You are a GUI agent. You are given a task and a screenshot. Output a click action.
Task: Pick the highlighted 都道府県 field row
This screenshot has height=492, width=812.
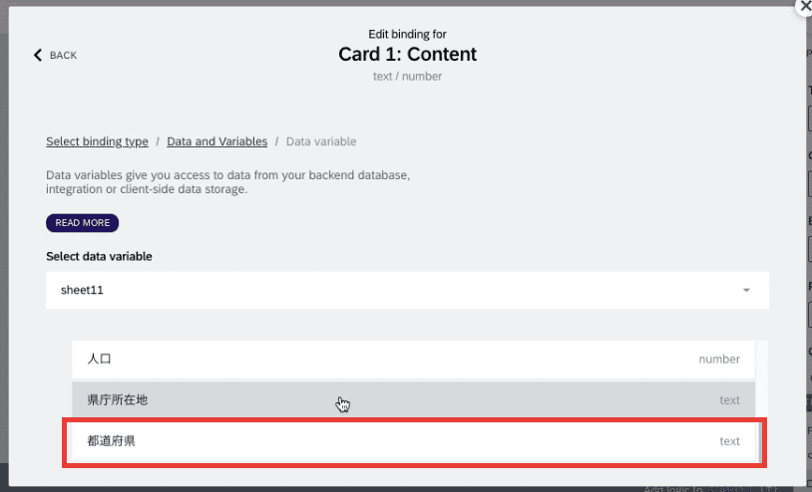[x=413, y=441]
